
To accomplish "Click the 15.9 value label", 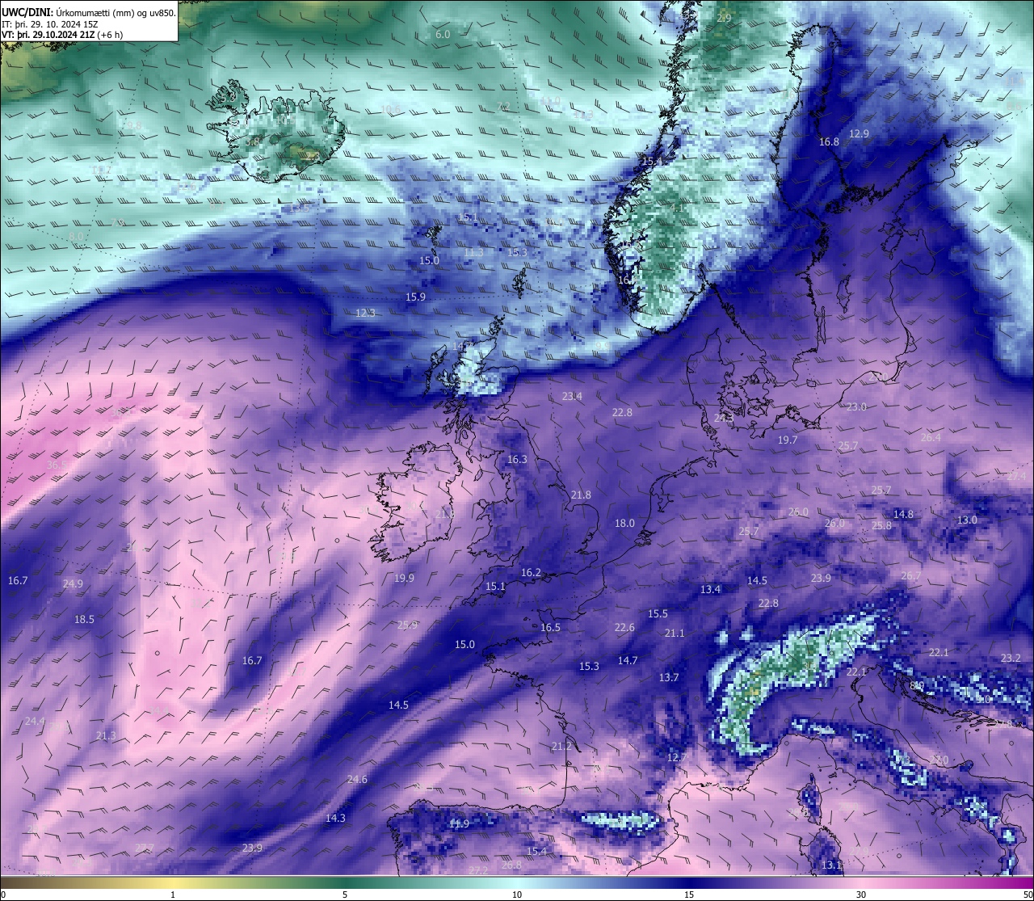I will pyautogui.click(x=415, y=297).
